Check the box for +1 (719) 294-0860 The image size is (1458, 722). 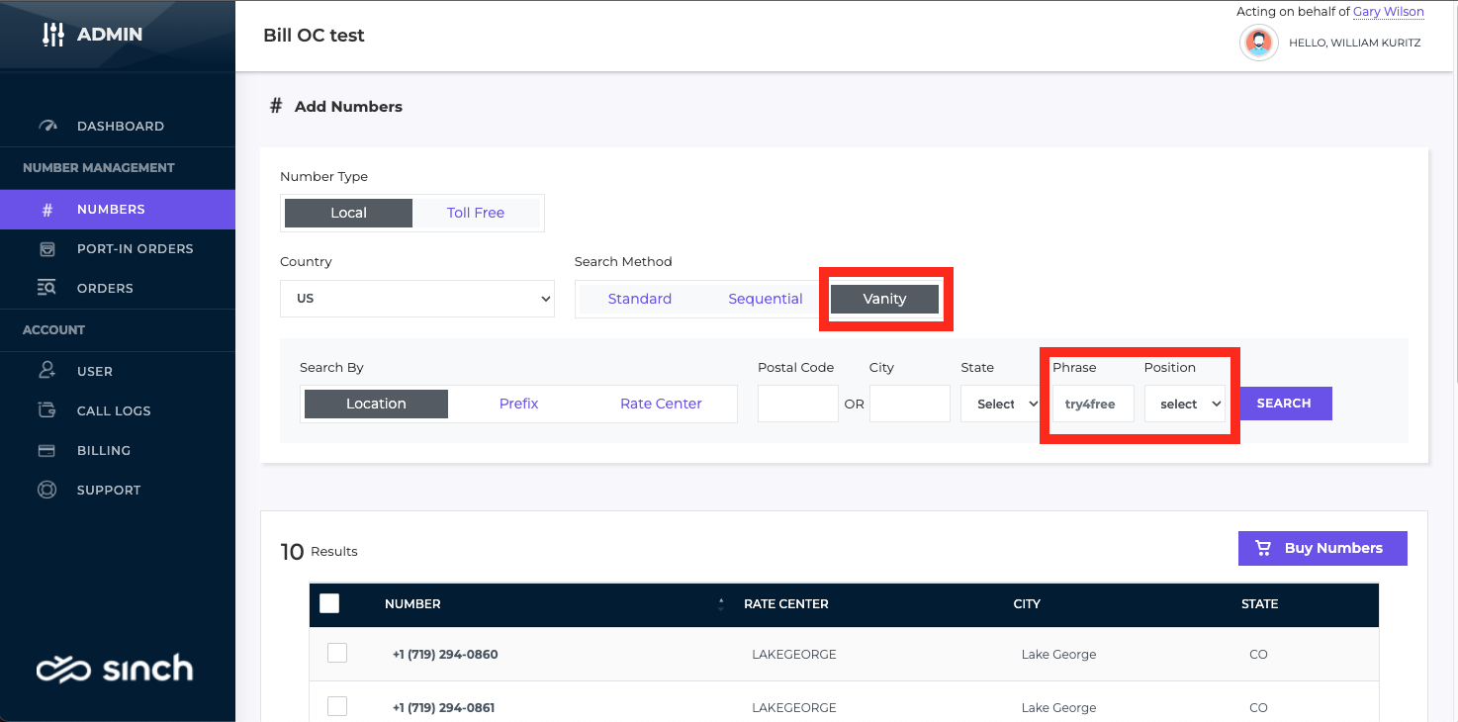pos(337,653)
